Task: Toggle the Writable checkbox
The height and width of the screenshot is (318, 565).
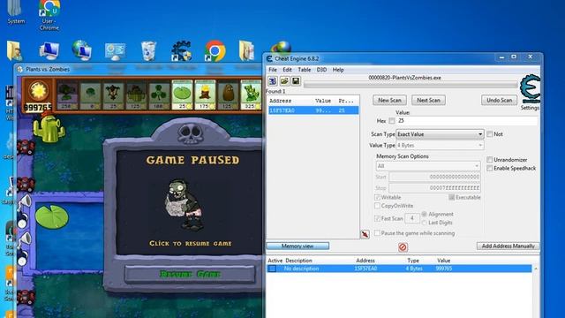Action: coord(377,198)
